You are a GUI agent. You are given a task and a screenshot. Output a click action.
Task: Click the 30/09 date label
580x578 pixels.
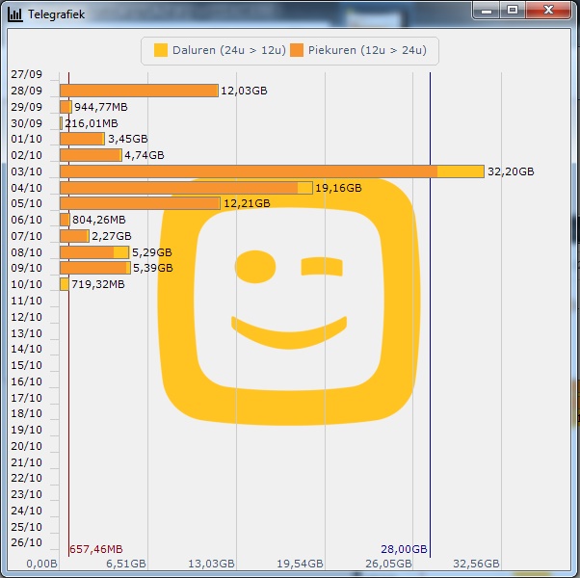point(27,123)
